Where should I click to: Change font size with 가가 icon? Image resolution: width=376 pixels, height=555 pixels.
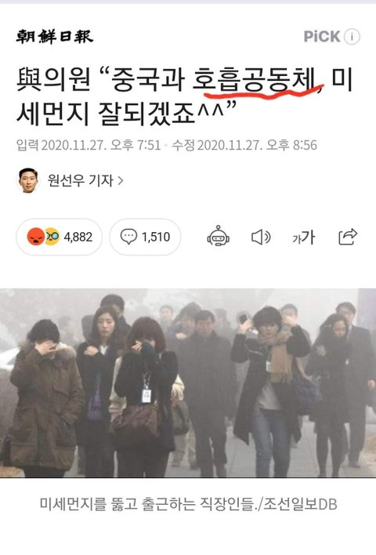click(303, 238)
